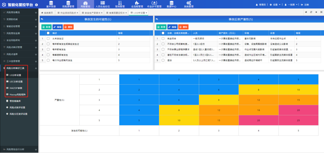Click 删除 button in 事故发生的可能性 panel
The width and height of the screenshot is (324, 153).
click(x=69, y=27)
